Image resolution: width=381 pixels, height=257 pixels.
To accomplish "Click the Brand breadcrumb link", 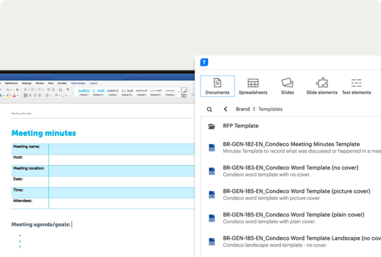I will pos(242,109).
